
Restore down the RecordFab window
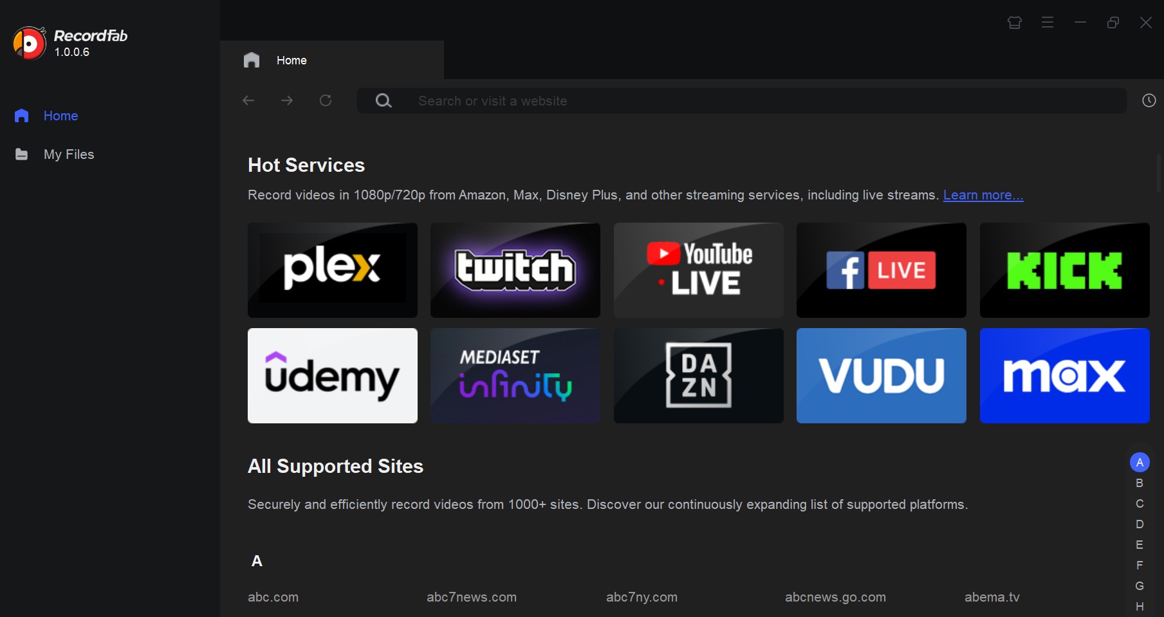point(1113,23)
